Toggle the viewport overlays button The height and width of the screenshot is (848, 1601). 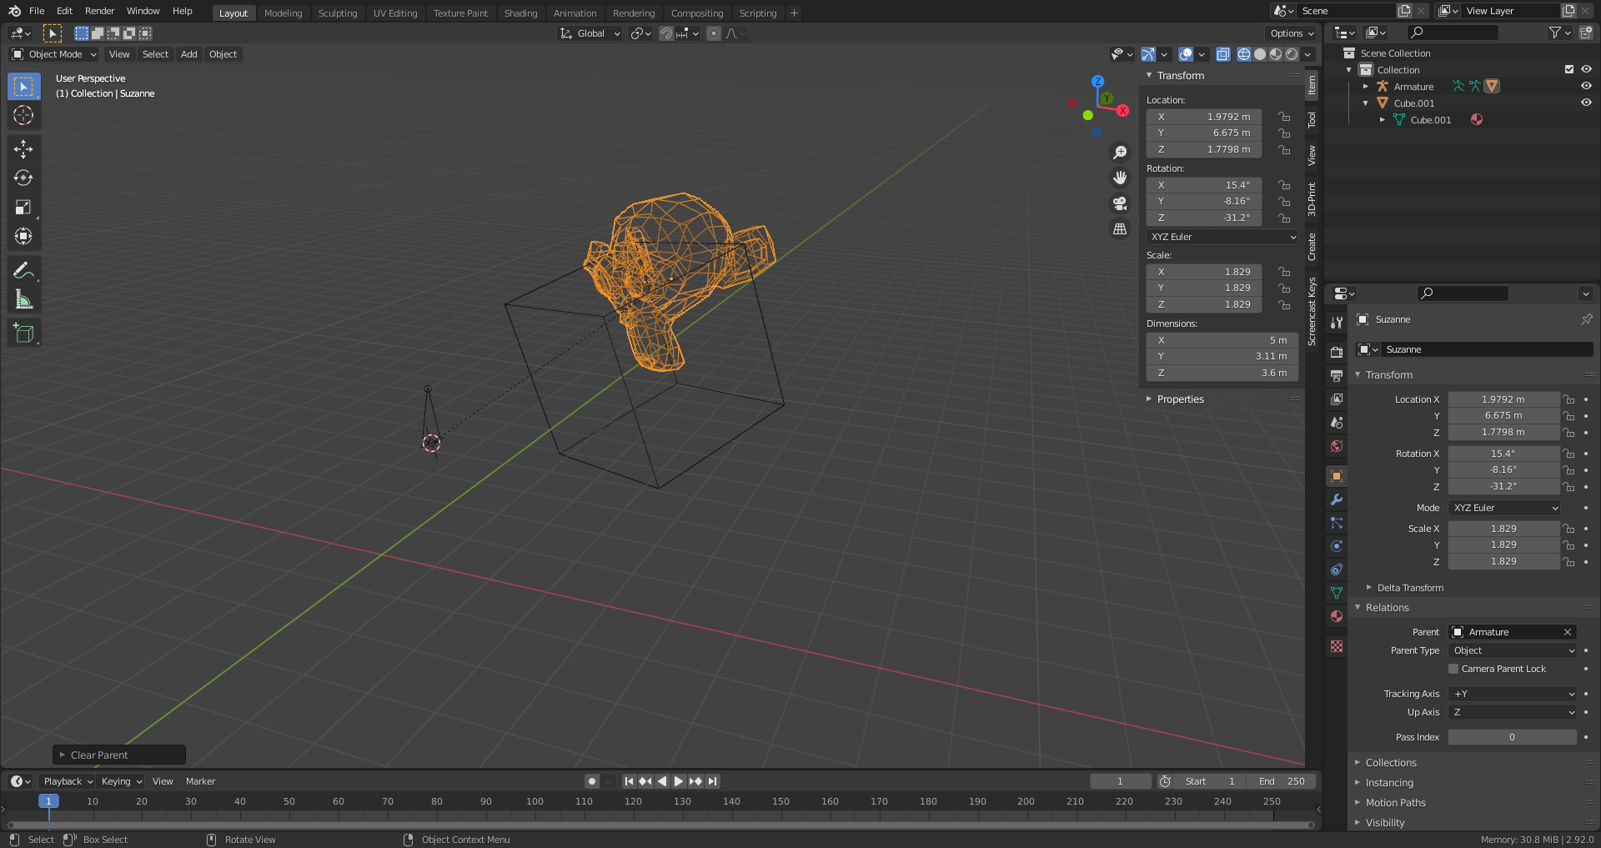1186,54
